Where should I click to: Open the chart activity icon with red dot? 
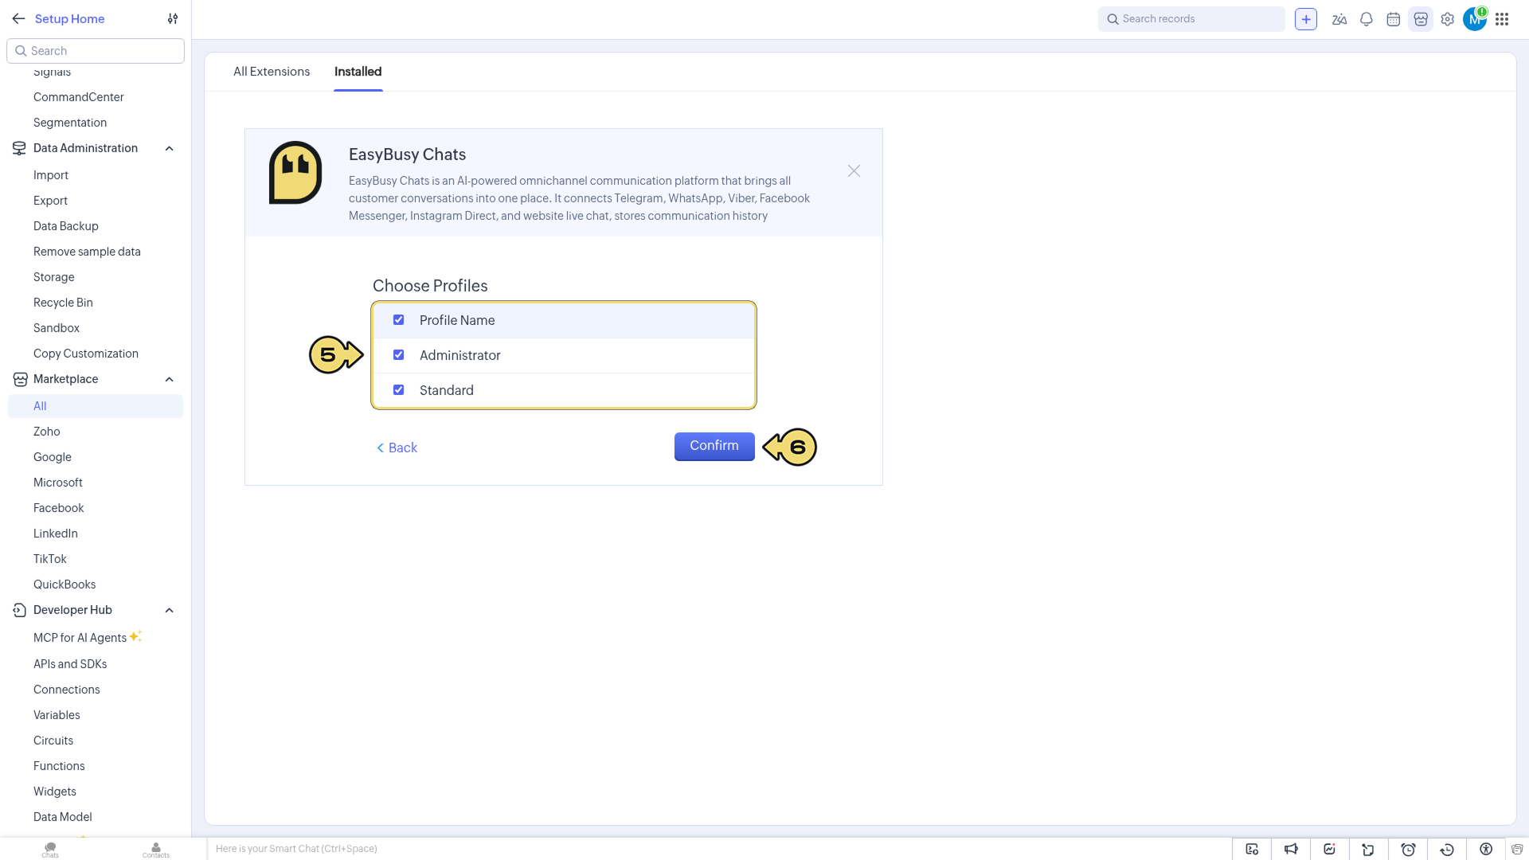coord(1330,849)
